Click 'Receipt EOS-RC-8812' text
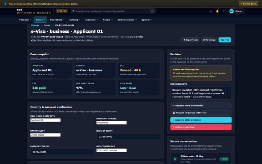The width and height of the screenshot is (262, 164). coord(42,92)
